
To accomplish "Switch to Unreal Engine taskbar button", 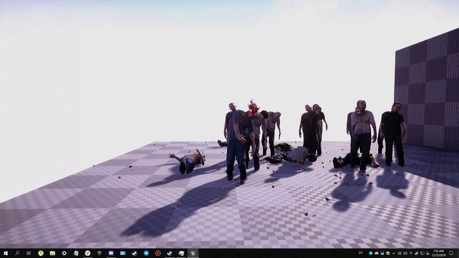I will tap(193, 253).
